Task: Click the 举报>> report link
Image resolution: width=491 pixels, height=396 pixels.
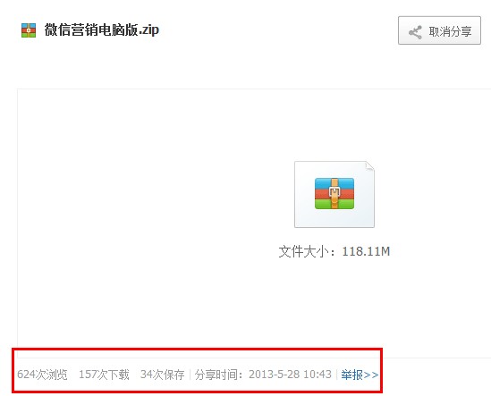Action: 360,375
